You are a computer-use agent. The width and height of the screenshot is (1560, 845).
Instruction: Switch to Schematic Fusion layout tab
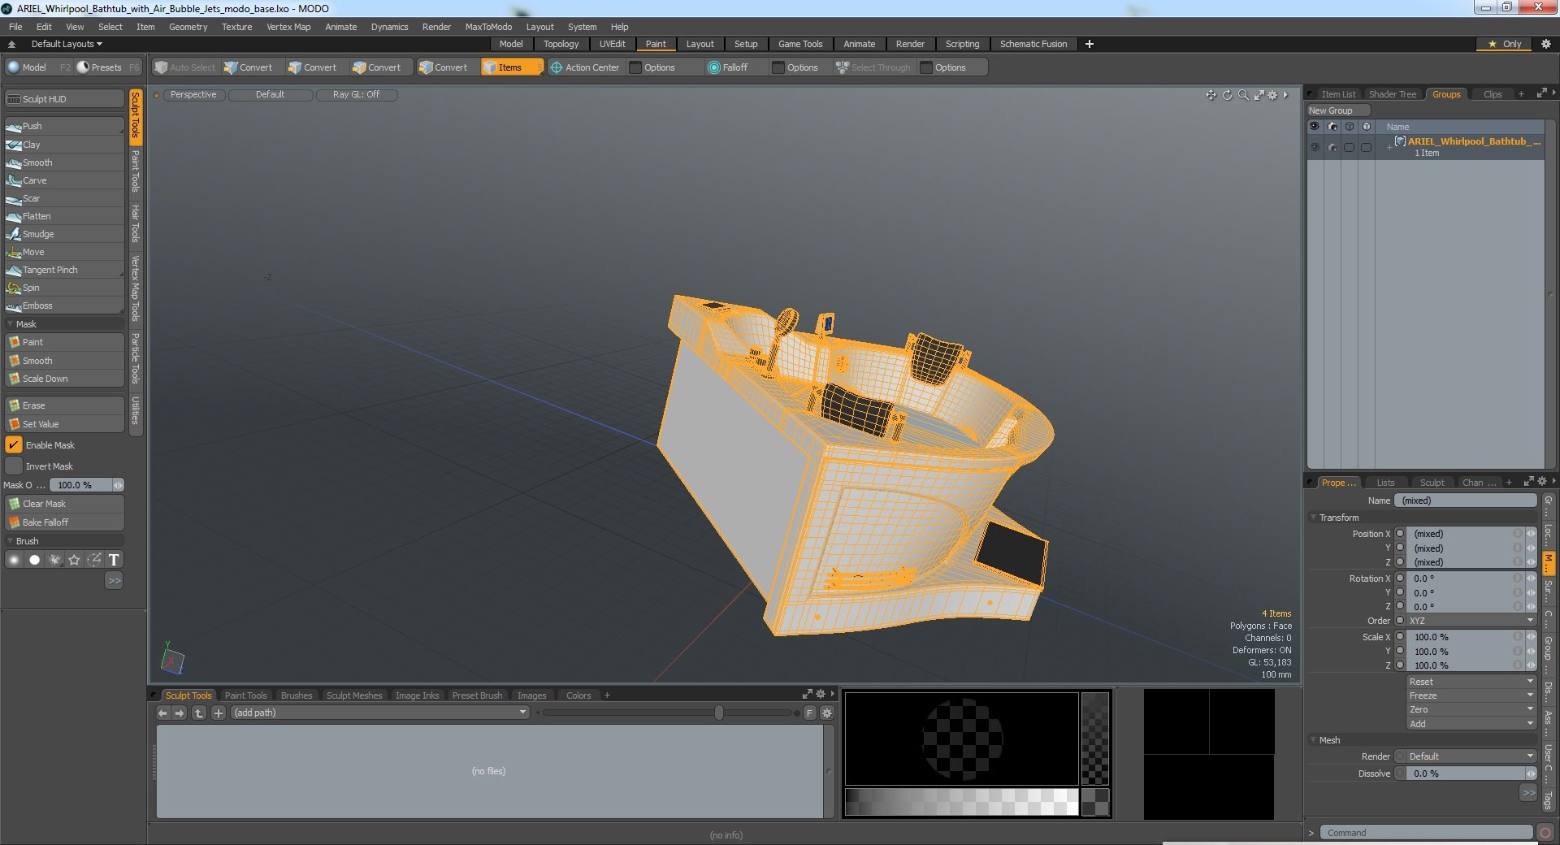1033,44
